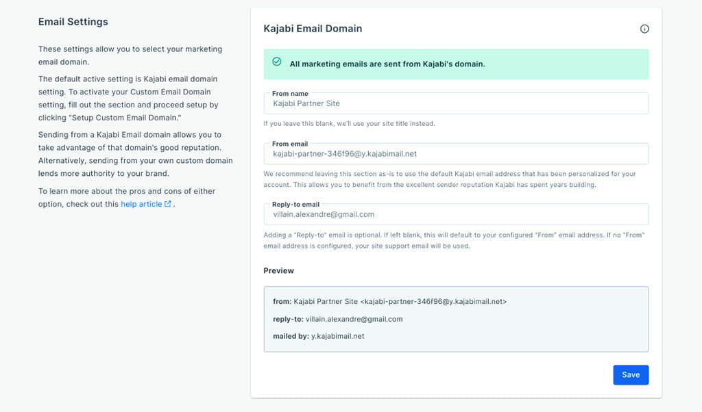Click into the From name field
This screenshot has height=412, width=702.
click(456, 103)
